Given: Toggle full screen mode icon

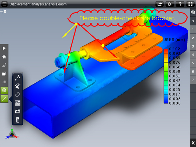Looking at the screenshot, I should [x=190, y=4].
